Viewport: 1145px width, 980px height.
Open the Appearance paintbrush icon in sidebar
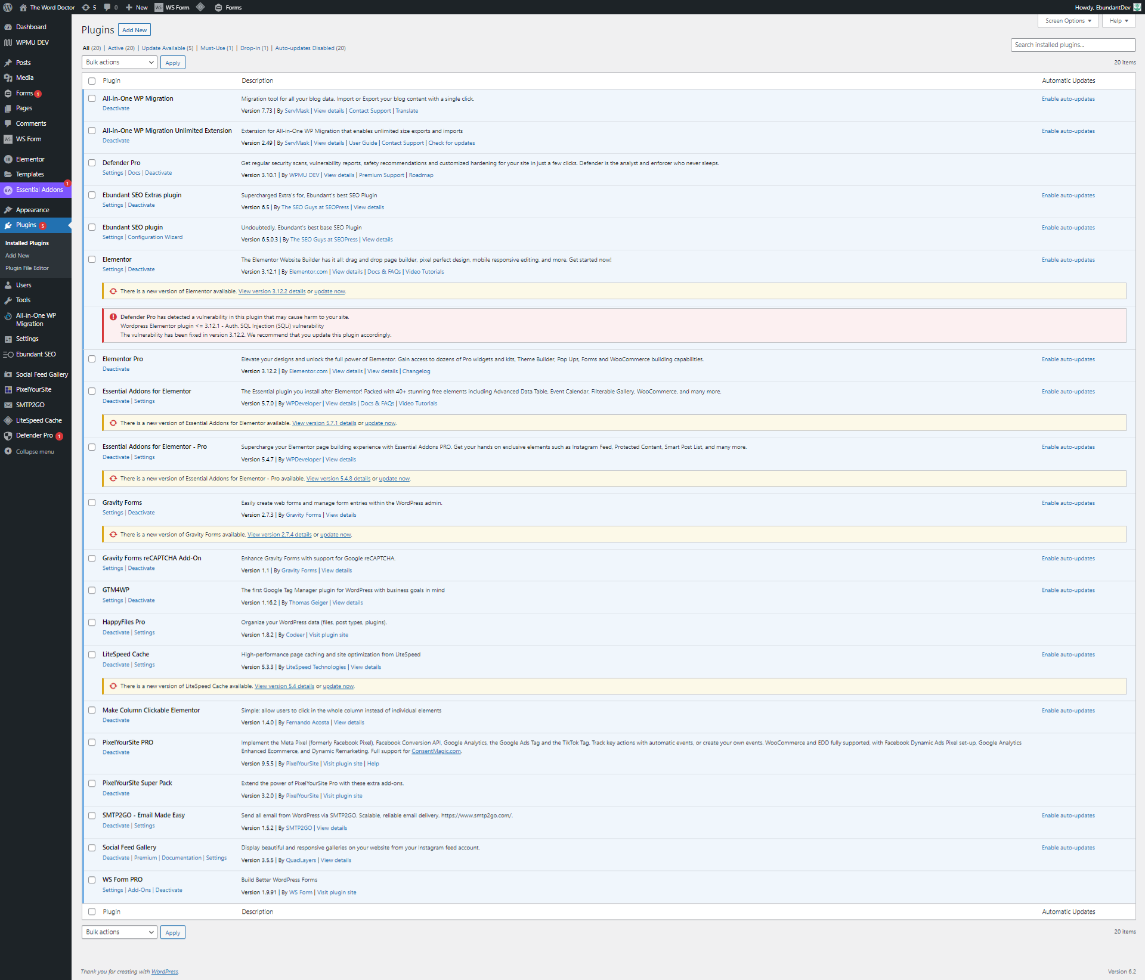(x=8, y=210)
